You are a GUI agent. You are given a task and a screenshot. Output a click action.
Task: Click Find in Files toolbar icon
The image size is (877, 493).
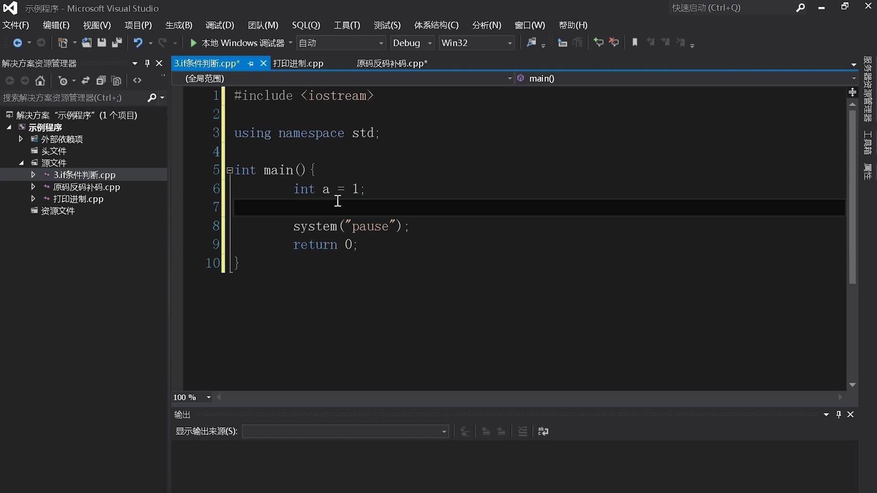[531, 42]
